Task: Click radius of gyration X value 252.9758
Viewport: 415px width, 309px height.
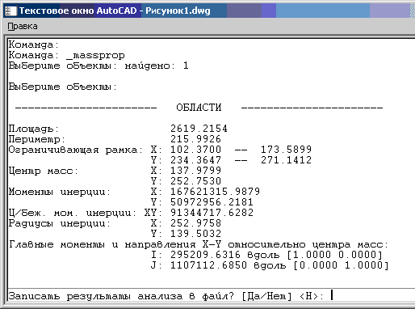Action: (x=195, y=223)
